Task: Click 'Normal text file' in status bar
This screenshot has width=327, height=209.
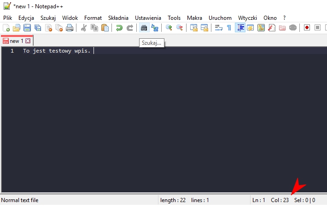Action: point(20,200)
